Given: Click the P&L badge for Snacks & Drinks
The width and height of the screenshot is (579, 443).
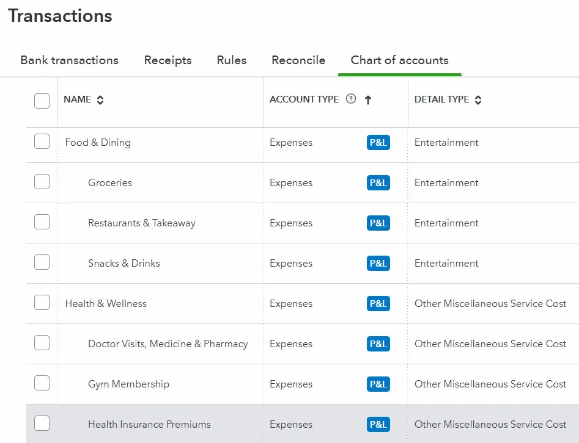Looking at the screenshot, I should click(378, 264).
